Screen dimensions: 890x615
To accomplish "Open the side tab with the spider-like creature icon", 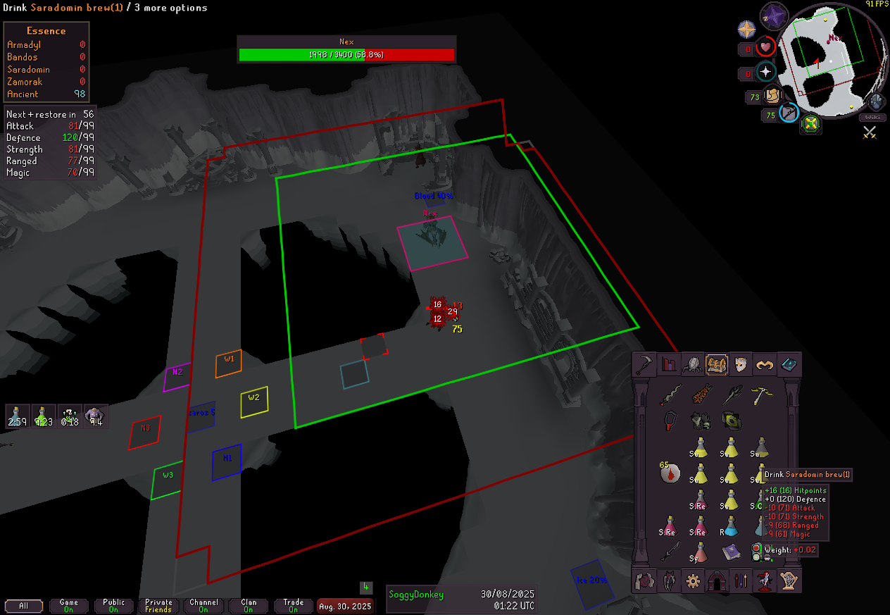I will 693,364.
